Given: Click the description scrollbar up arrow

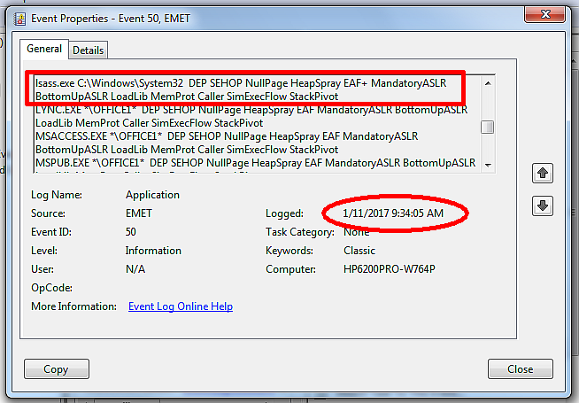Looking at the screenshot, I should click(488, 83).
